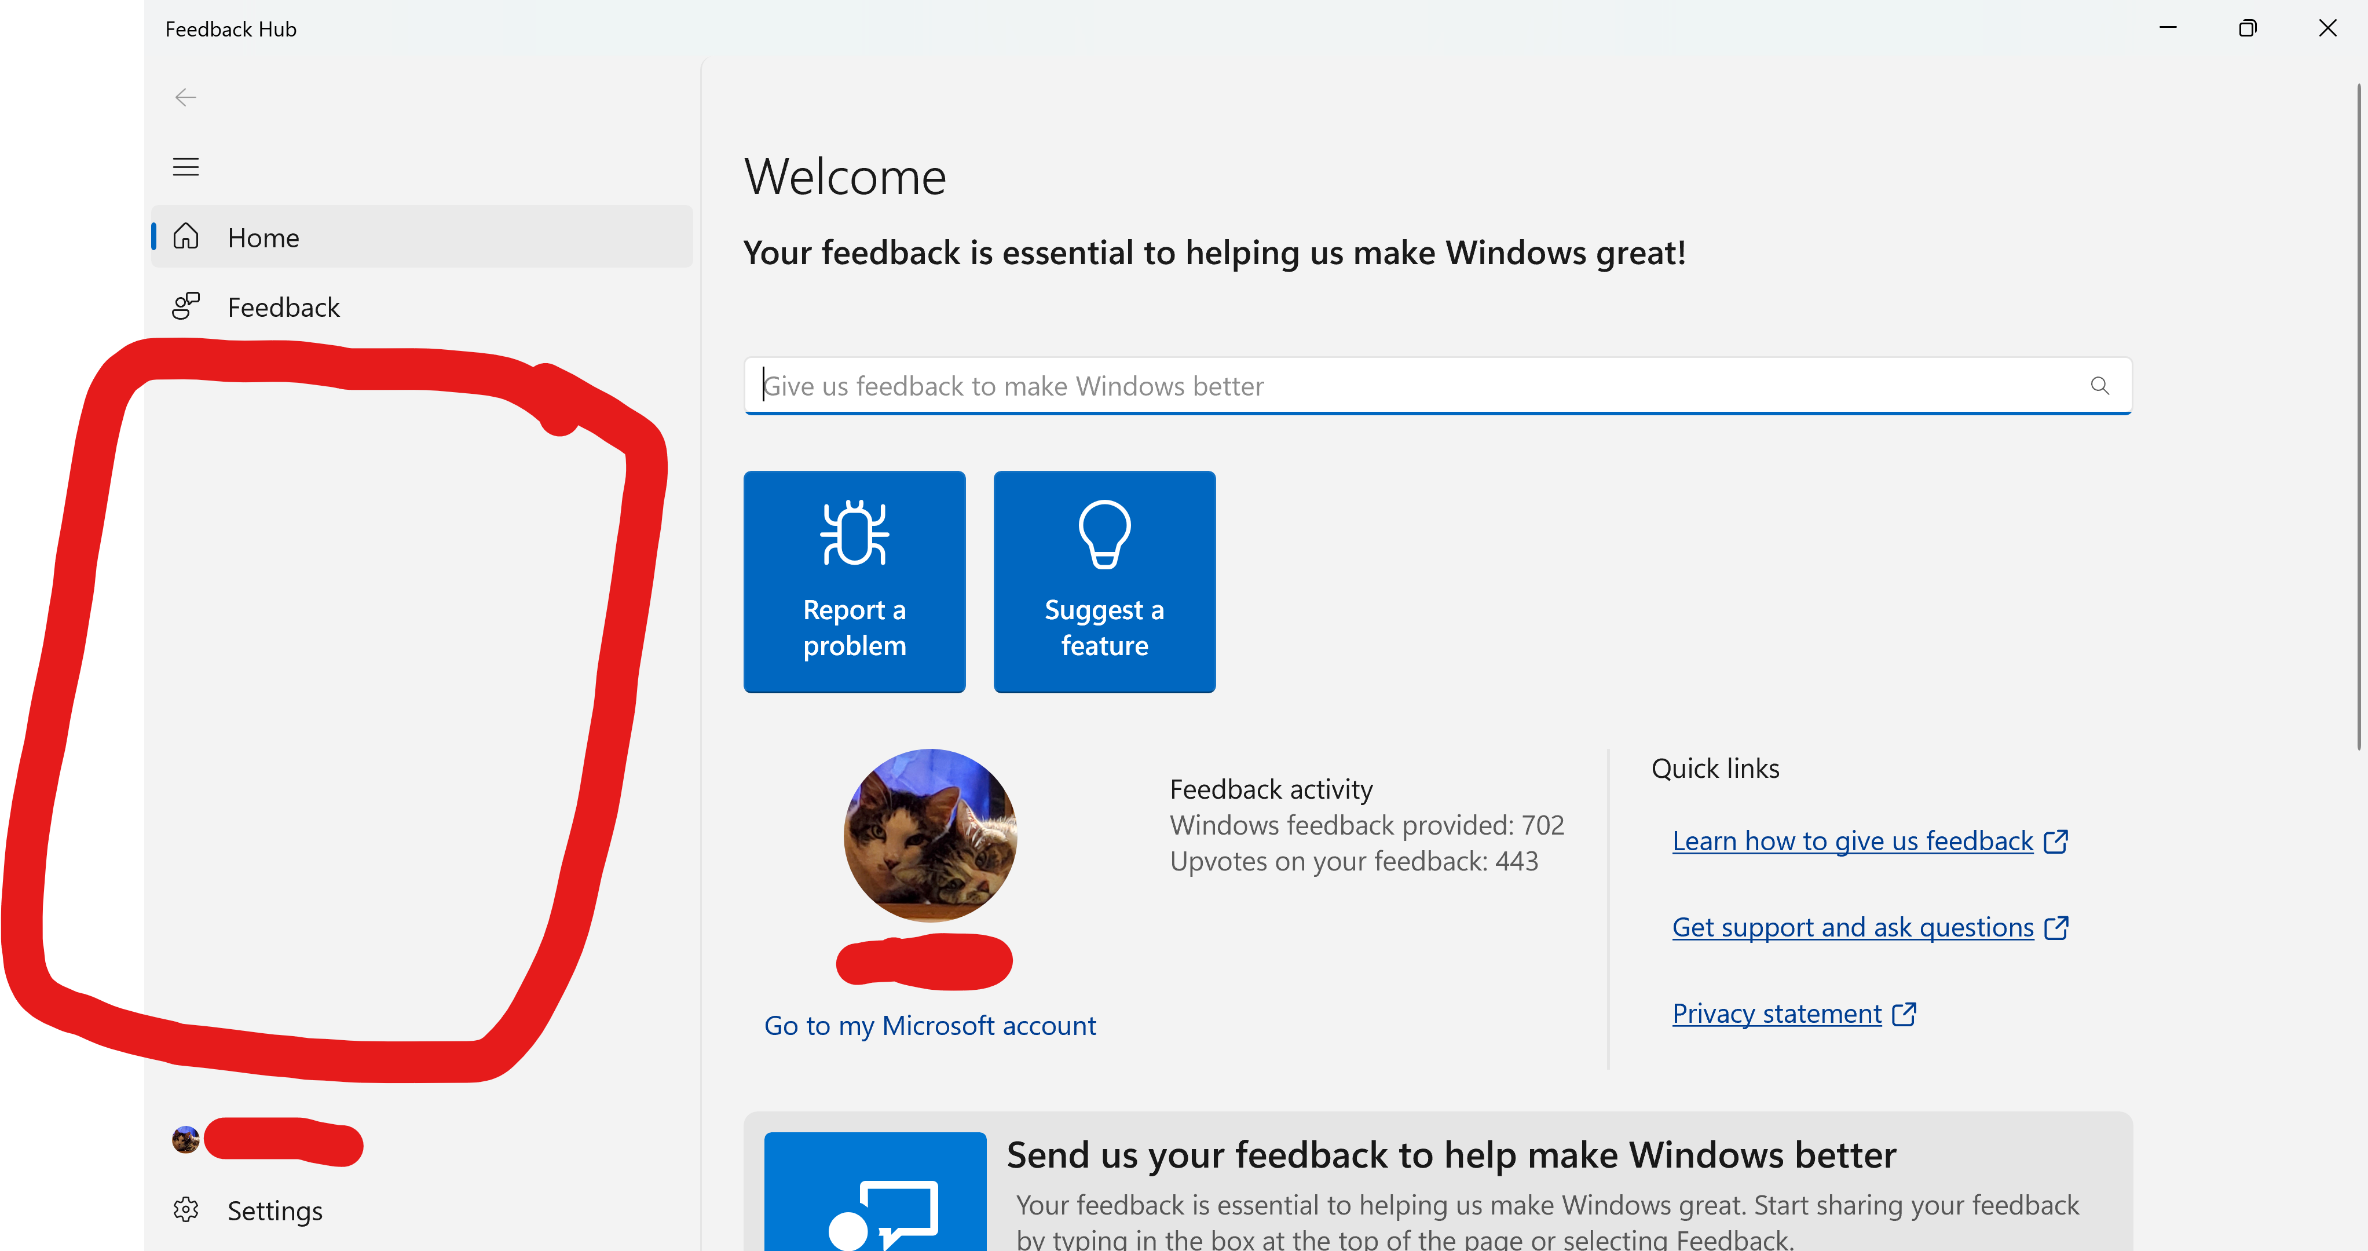Screen dimensions: 2368x1251
Task: Click the 'Quick links' heading
Action: click(x=1715, y=769)
